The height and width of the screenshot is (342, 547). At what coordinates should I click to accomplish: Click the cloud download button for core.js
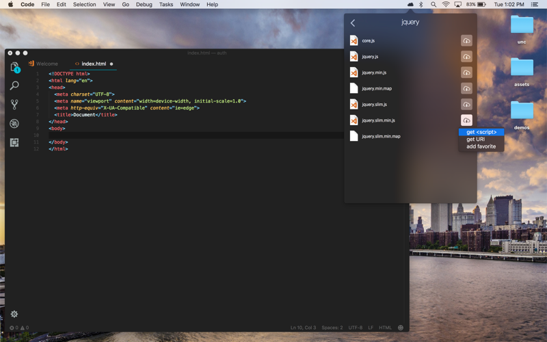(x=466, y=41)
